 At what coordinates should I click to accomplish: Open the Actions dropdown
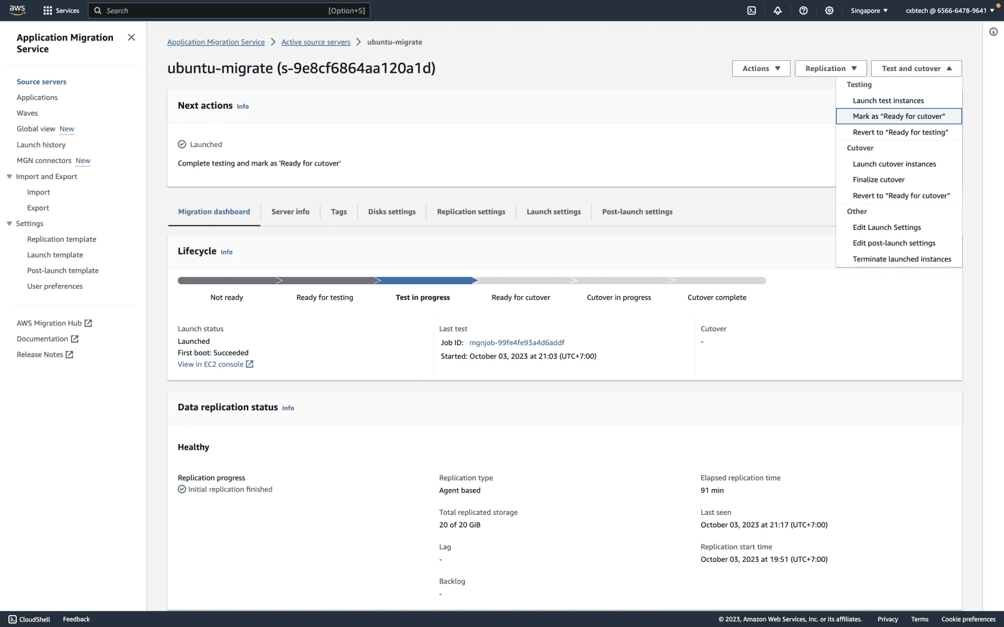coord(761,69)
